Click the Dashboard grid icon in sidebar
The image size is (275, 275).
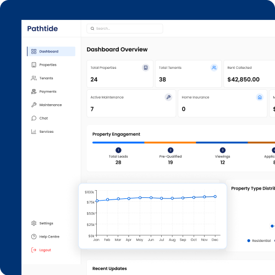[x=34, y=51]
